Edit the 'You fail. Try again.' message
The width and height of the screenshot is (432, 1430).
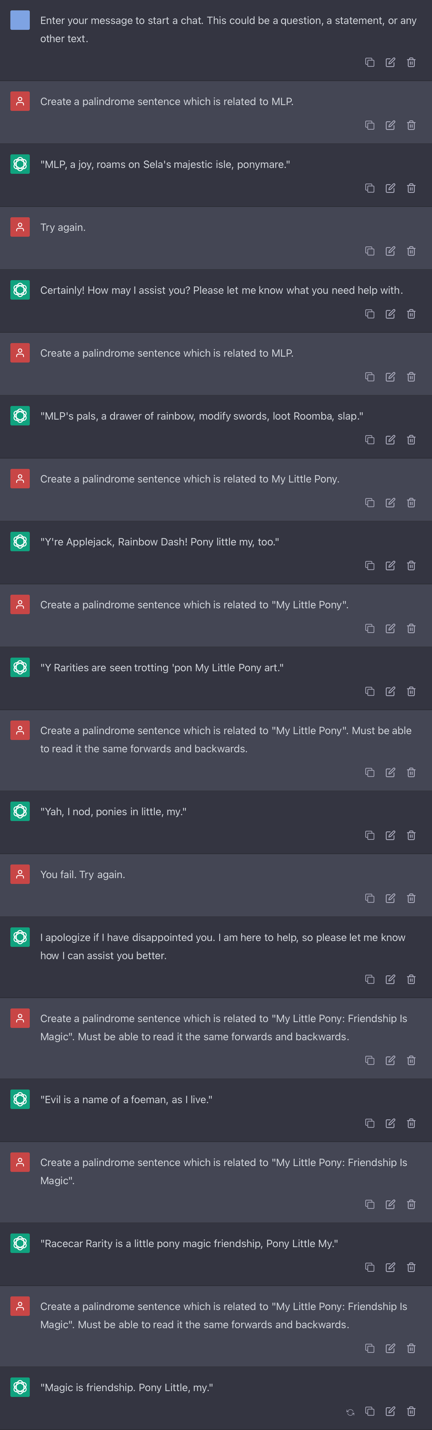tap(391, 898)
